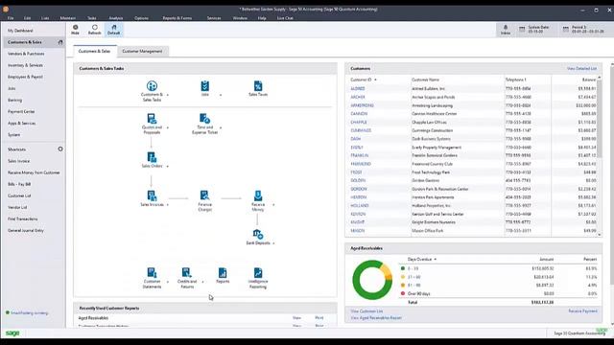Viewport: 614px width, 345px height.
Task: Open the Reports icon in tasks panel
Action: (x=223, y=272)
